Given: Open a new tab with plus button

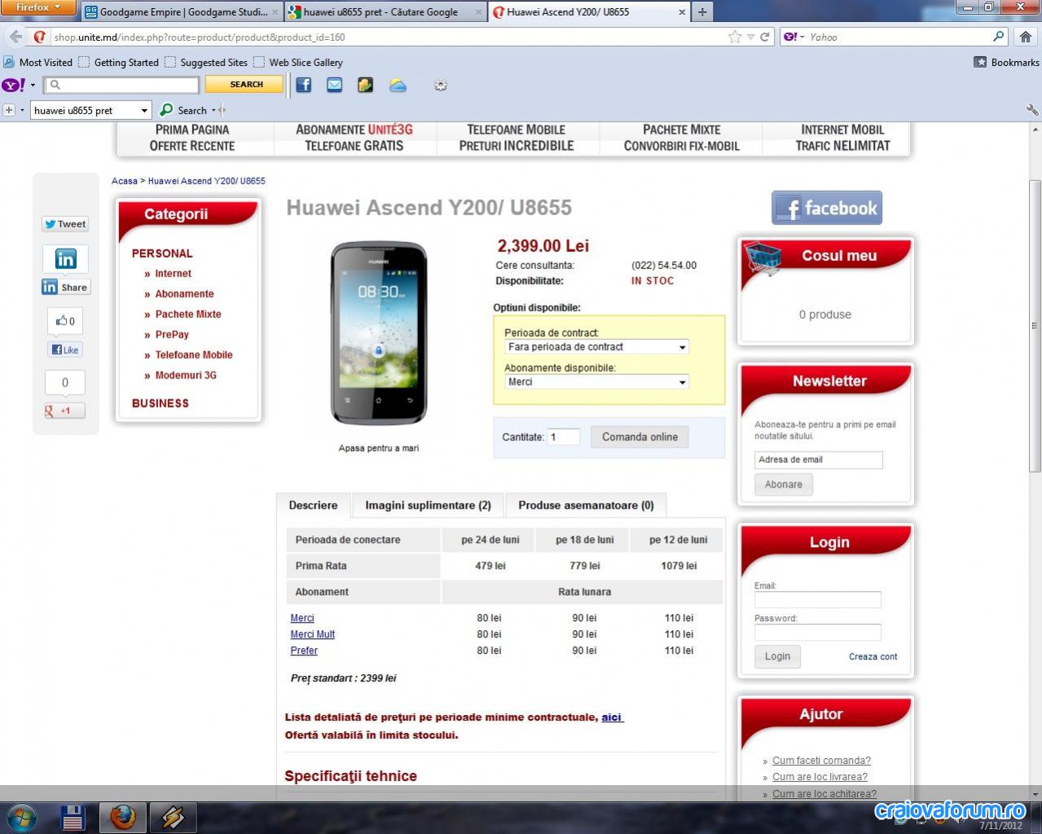Looking at the screenshot, I should [x=702, y=11].
